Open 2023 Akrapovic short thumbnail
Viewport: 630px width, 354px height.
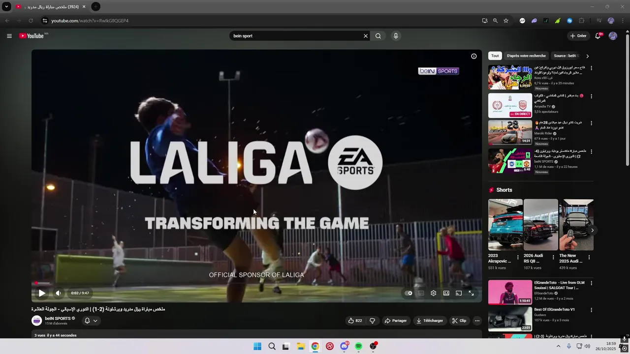pos(505,225)
